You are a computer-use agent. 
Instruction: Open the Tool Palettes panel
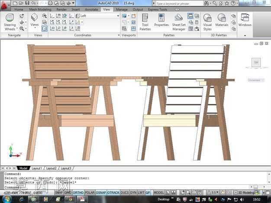point(145,22)
